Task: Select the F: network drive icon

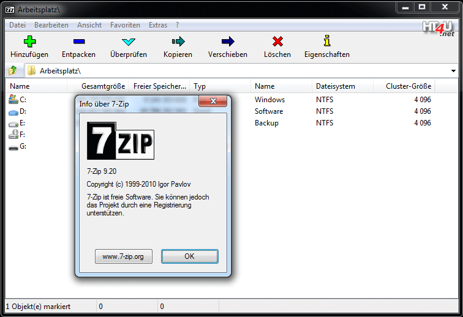Action: point(13,134)
